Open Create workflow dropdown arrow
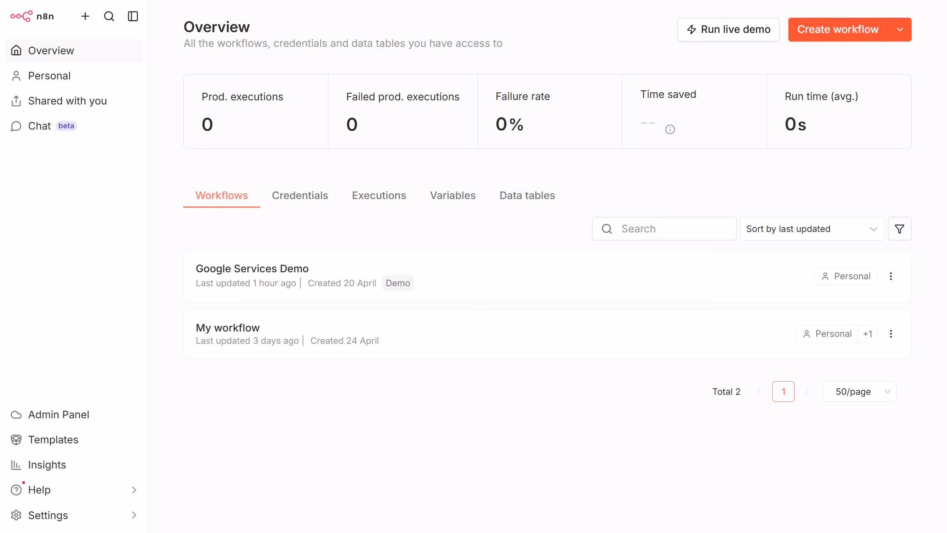The image size is (947, 533). [x=900, y=30]
